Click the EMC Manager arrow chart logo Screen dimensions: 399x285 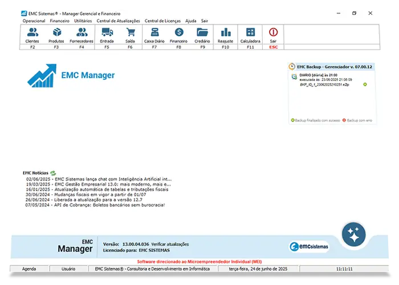(42, 76)
